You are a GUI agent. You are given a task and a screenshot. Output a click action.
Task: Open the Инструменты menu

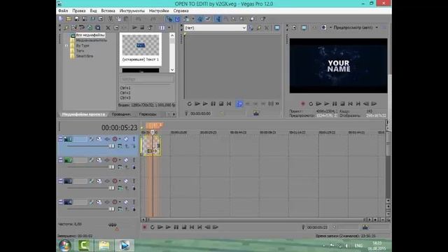[132, 10]
